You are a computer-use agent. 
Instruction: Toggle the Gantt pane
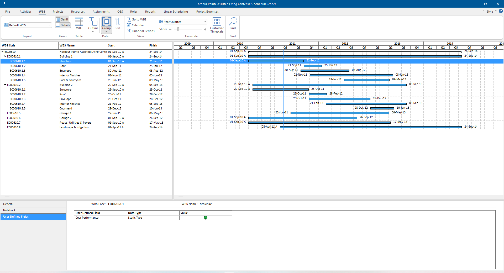62,19
